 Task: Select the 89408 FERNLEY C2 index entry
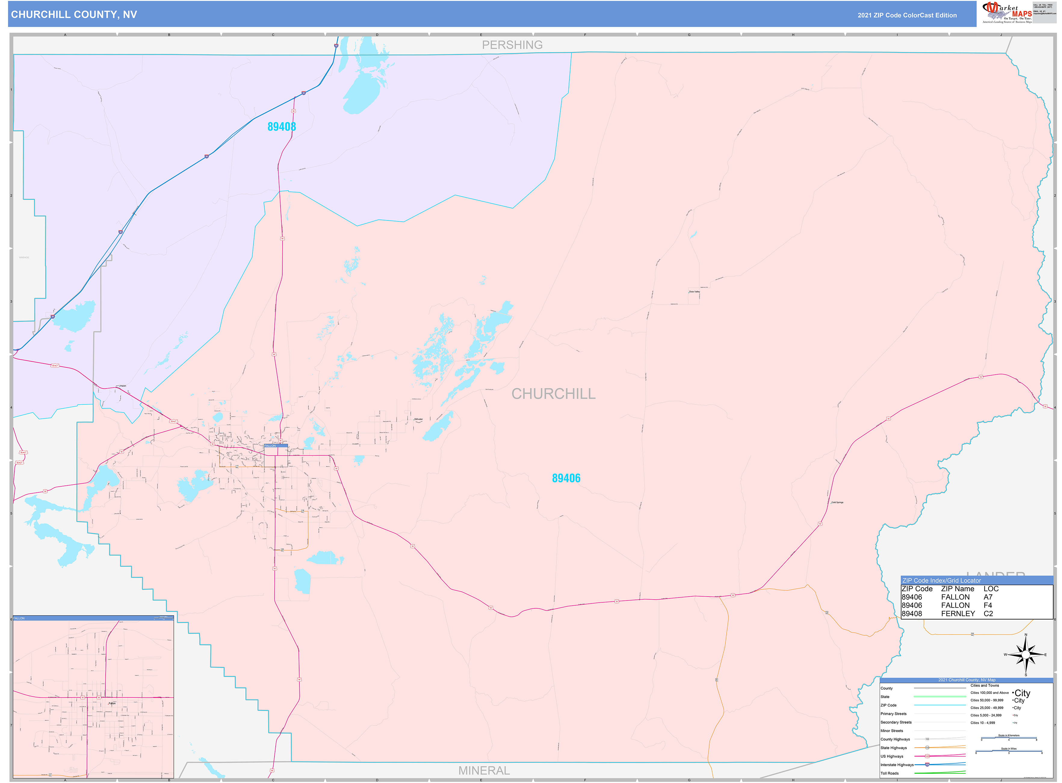point(947,613)
